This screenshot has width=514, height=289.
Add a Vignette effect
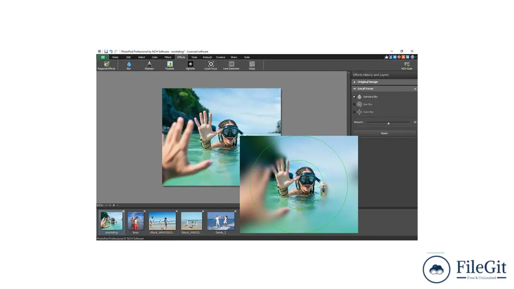(x=190, y=66)
